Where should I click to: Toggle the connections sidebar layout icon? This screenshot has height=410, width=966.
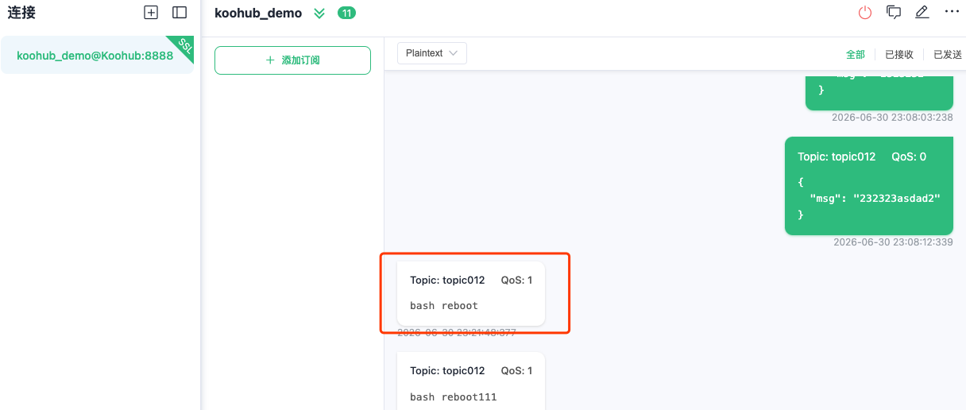(180, 13)
